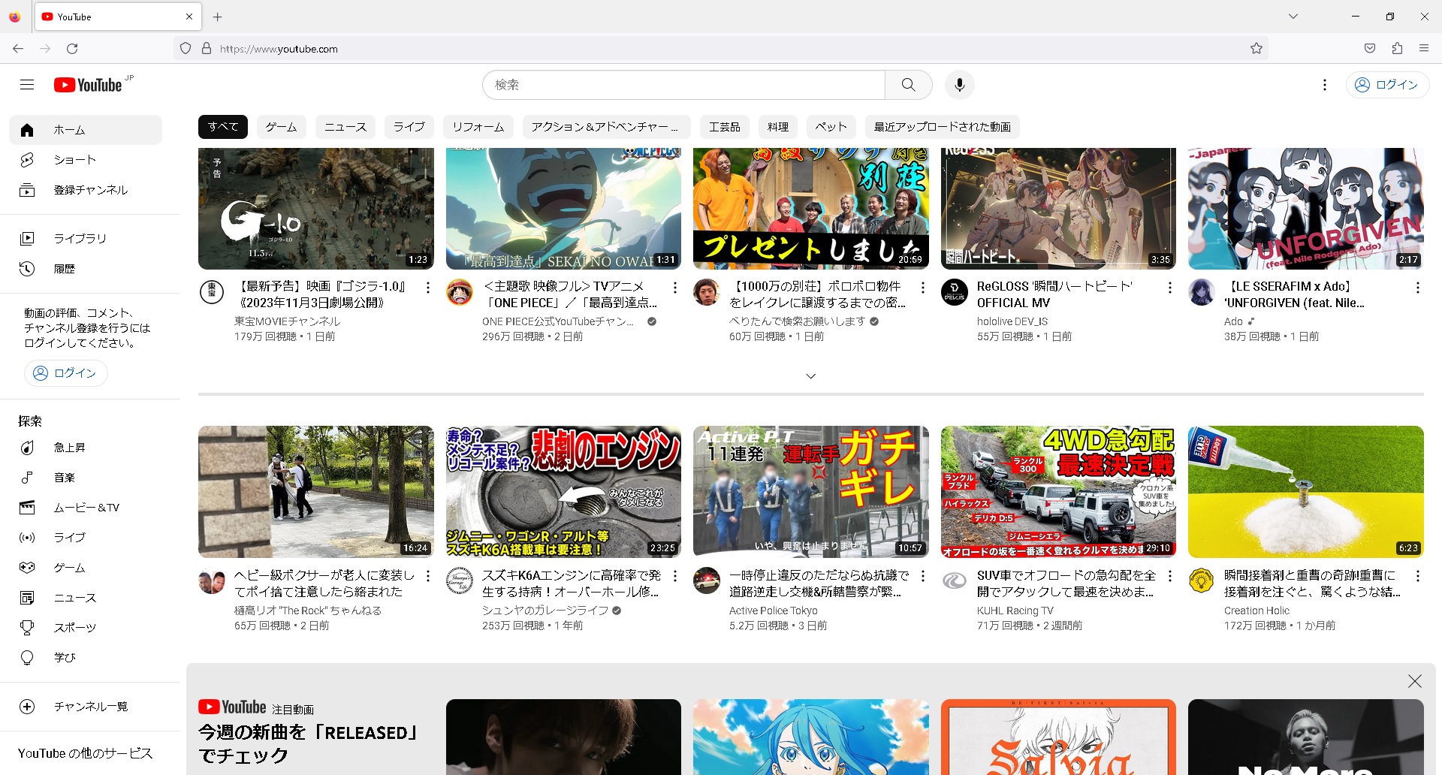Open Firefox extensions icon
The height and width of the screenshot is (775, 1442).
pos(1397,49)
